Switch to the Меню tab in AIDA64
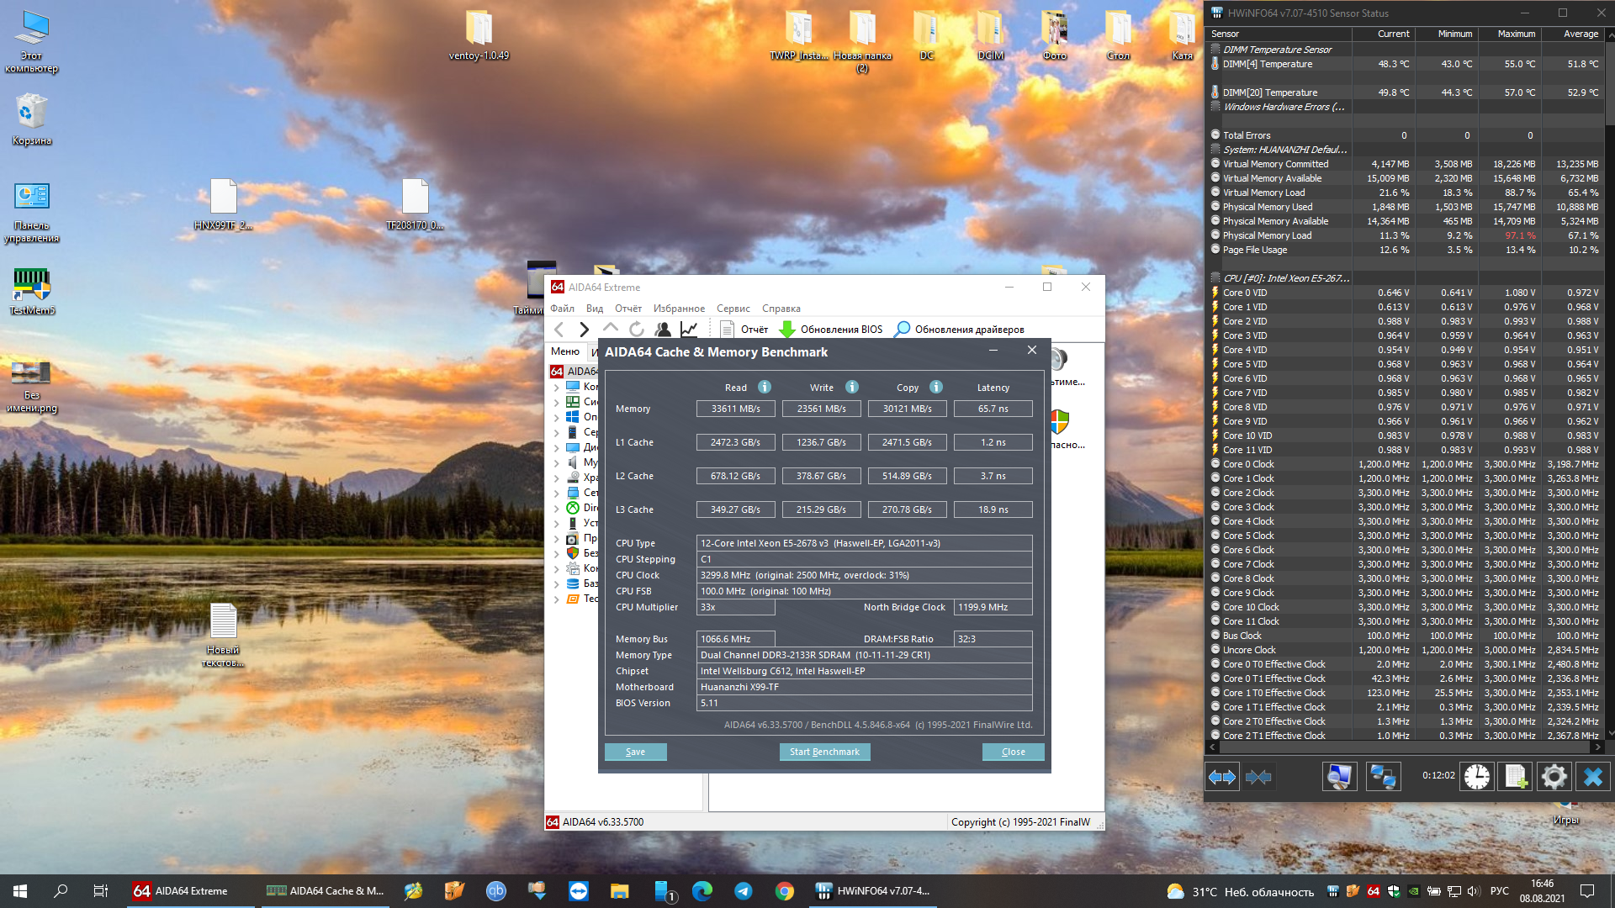This screenshot has height=908, width=1615. 565,351
